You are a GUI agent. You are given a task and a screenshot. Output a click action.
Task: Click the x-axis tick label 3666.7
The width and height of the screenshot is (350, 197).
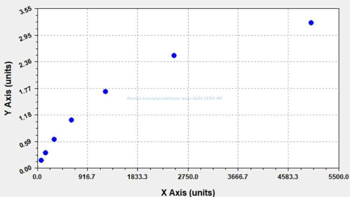[238, 177]
